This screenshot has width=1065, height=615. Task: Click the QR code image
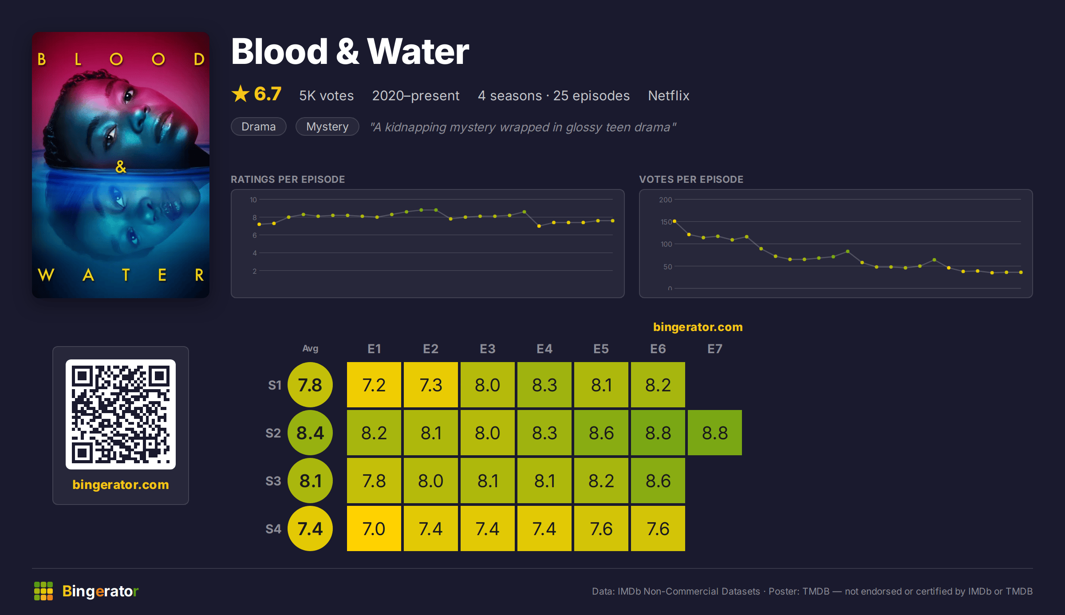tap(121, 414)
